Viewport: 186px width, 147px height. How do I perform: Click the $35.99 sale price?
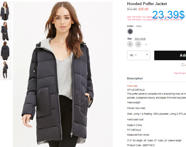tap(143, 9)
